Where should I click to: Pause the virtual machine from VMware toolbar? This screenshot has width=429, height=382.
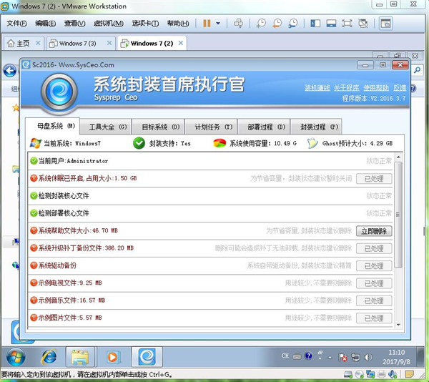tap(207, 24)
